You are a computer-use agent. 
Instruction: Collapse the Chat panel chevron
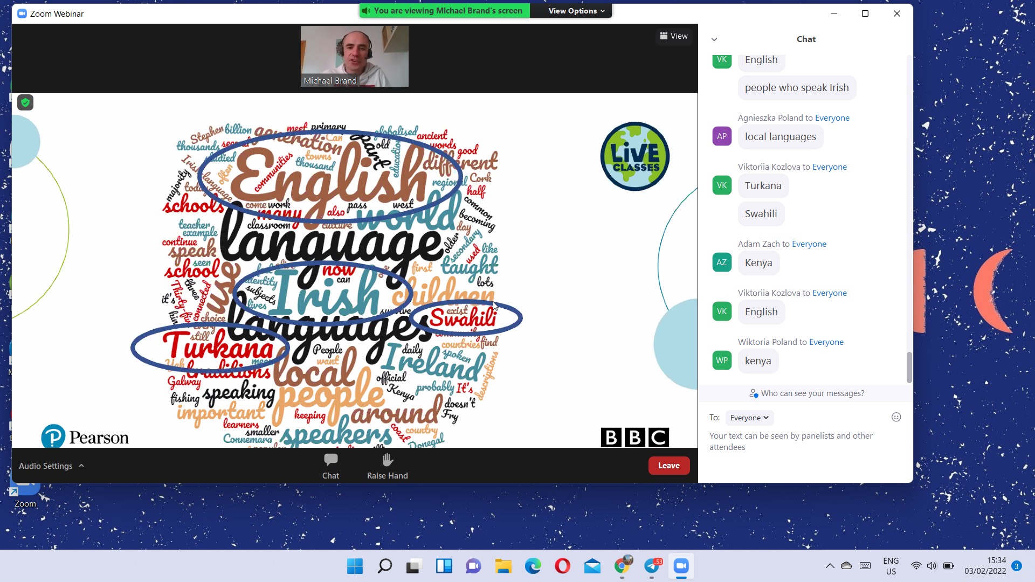click(x=714, y=39)
